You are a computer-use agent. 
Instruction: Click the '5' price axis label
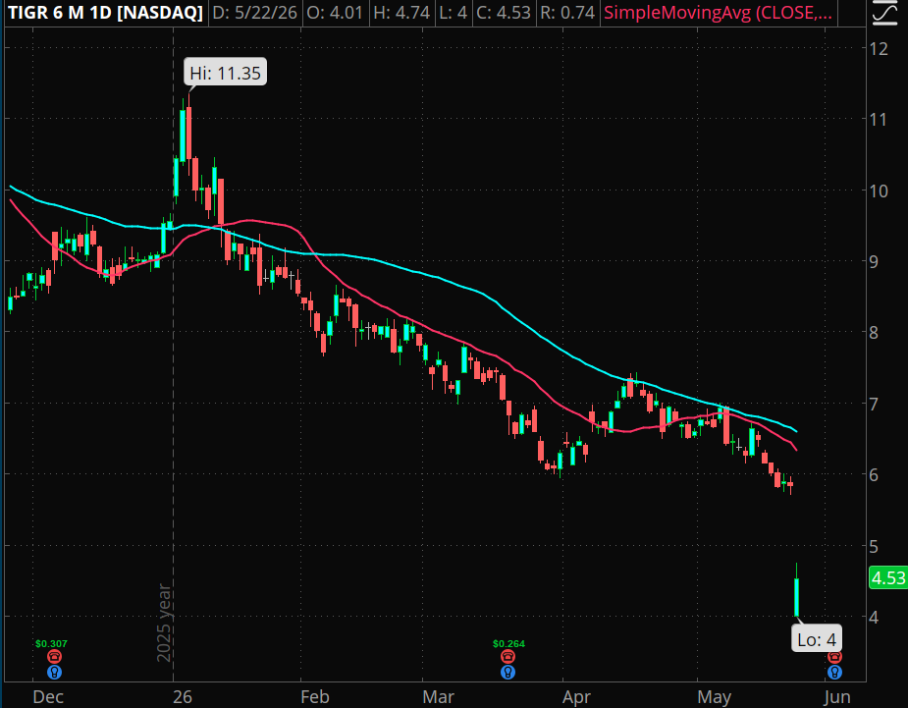click(x=874, y=546)
